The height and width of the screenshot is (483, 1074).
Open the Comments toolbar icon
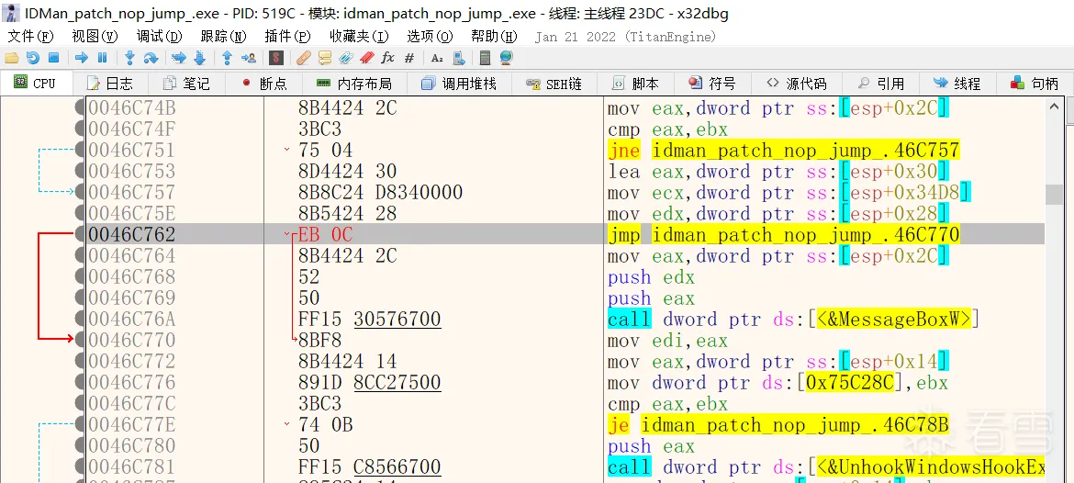tap(324, 58)
